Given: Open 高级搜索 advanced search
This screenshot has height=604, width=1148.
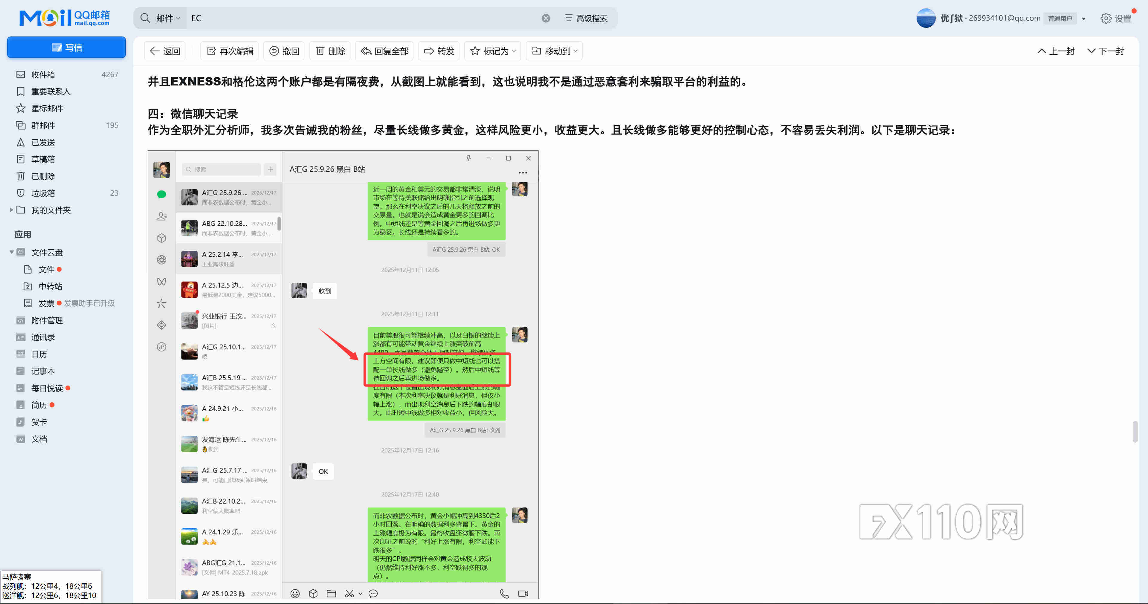Looking at the screenshot, I should 586,18.
